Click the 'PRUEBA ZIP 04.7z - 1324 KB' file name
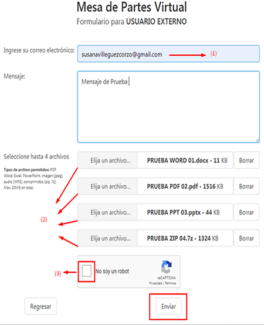The height and width of the screenshot is (325, 264). (182, 238)
